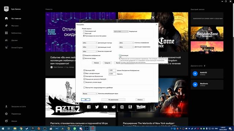
Task: Open Детализация текстур dropdown
Action: pos(90,43)
